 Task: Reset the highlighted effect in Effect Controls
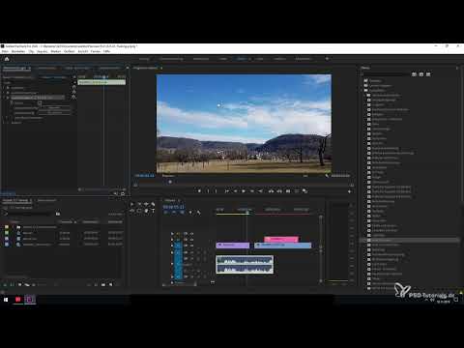pos(73,97)
